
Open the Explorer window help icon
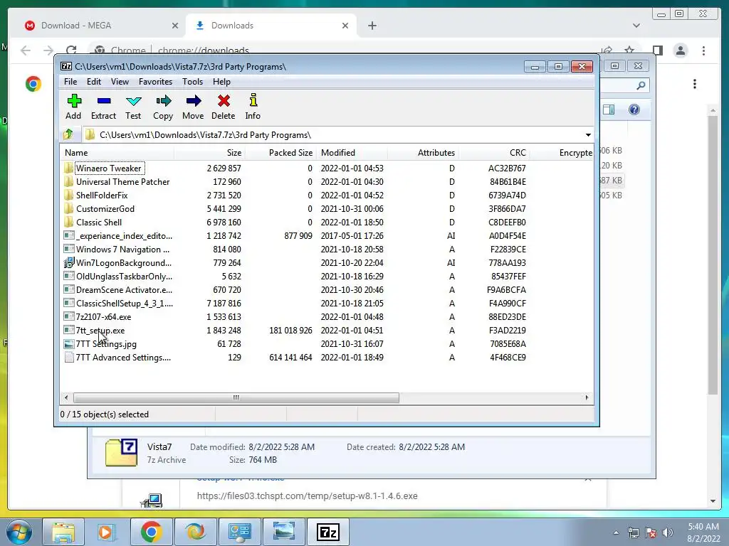coord(634,109)
